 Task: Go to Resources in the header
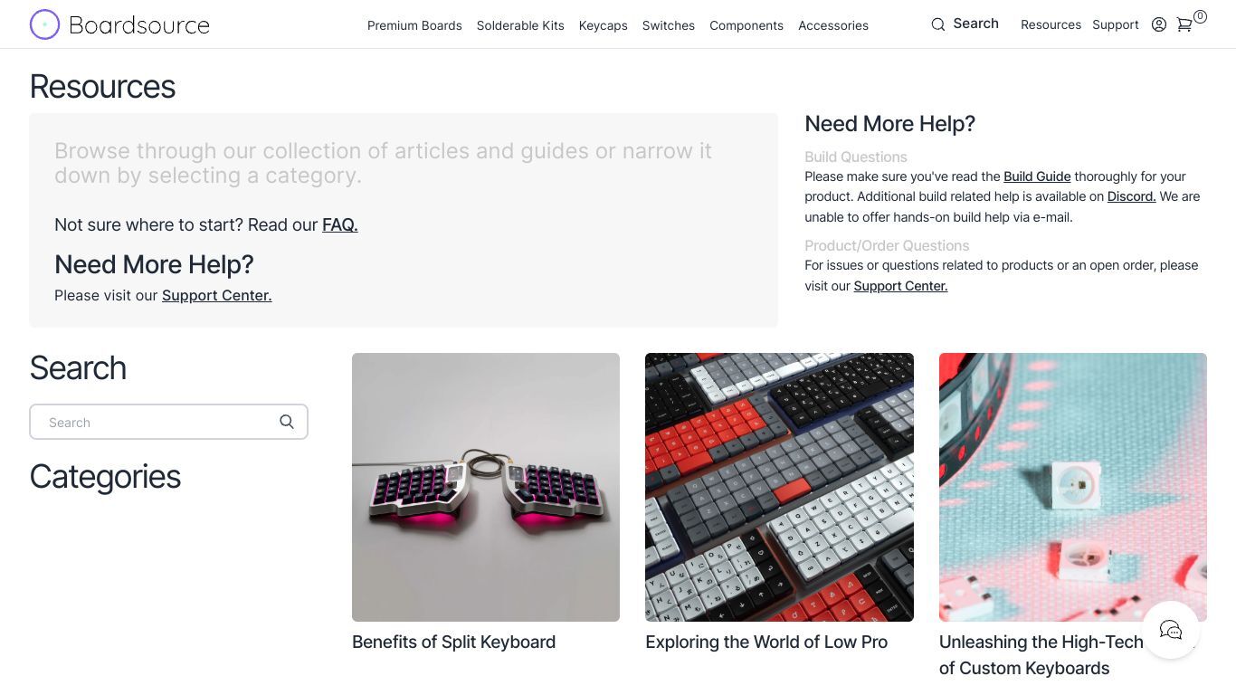tap(1051, 24)
